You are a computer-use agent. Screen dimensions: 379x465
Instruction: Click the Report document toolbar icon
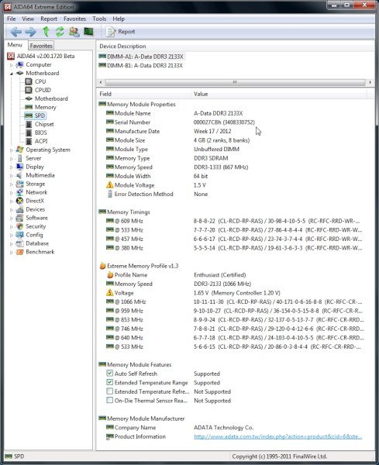110,32
